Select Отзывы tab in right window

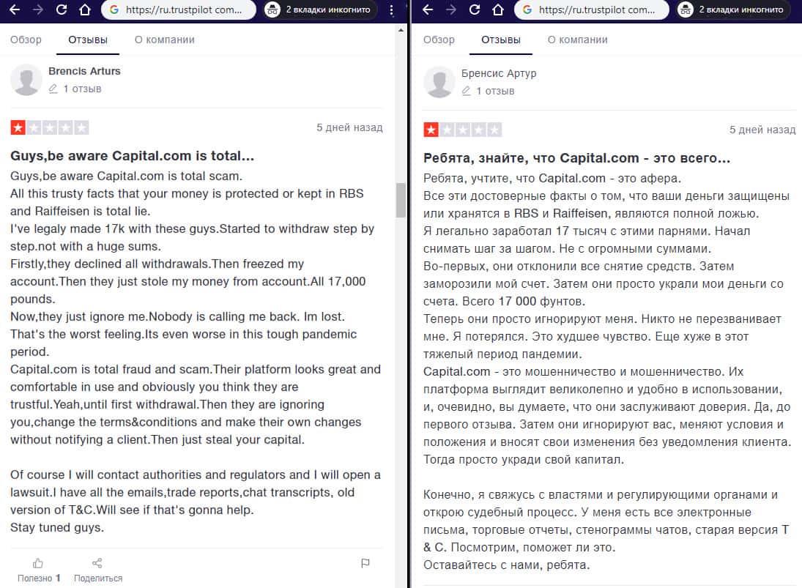coord(501,40)
